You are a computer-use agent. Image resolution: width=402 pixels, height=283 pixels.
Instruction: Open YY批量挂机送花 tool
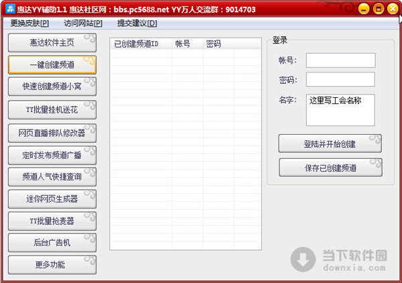[52, 110]
